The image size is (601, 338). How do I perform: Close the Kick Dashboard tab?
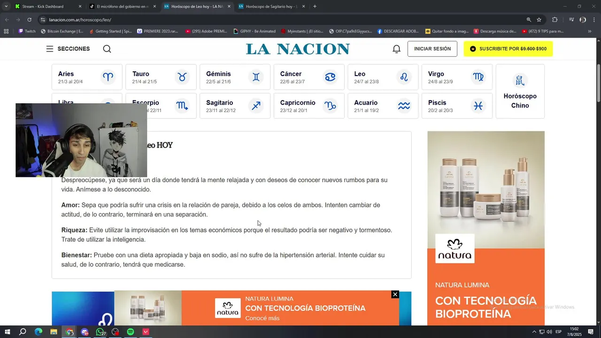[80, 7]
